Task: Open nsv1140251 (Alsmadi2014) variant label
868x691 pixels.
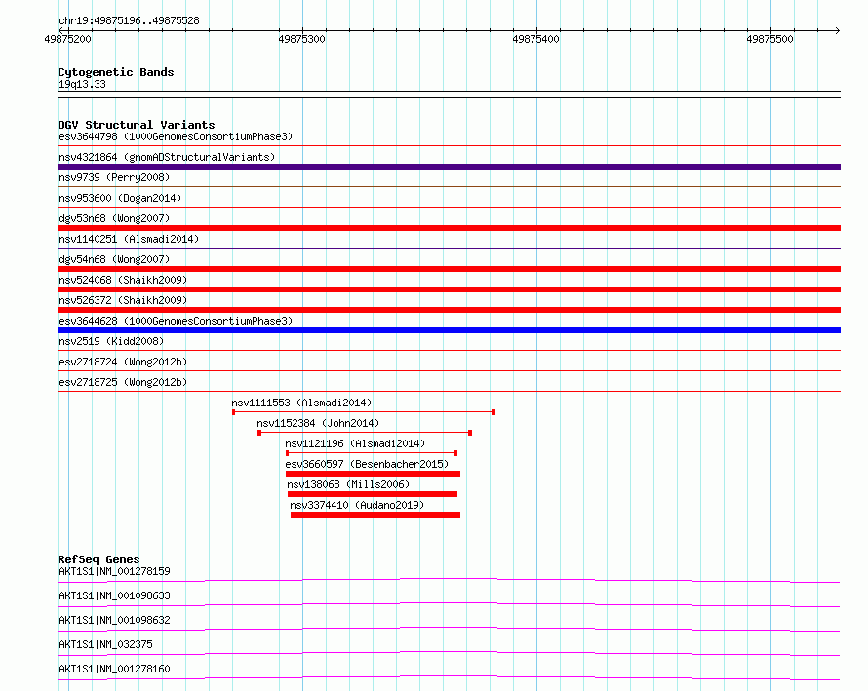Action: click(129, 239)
